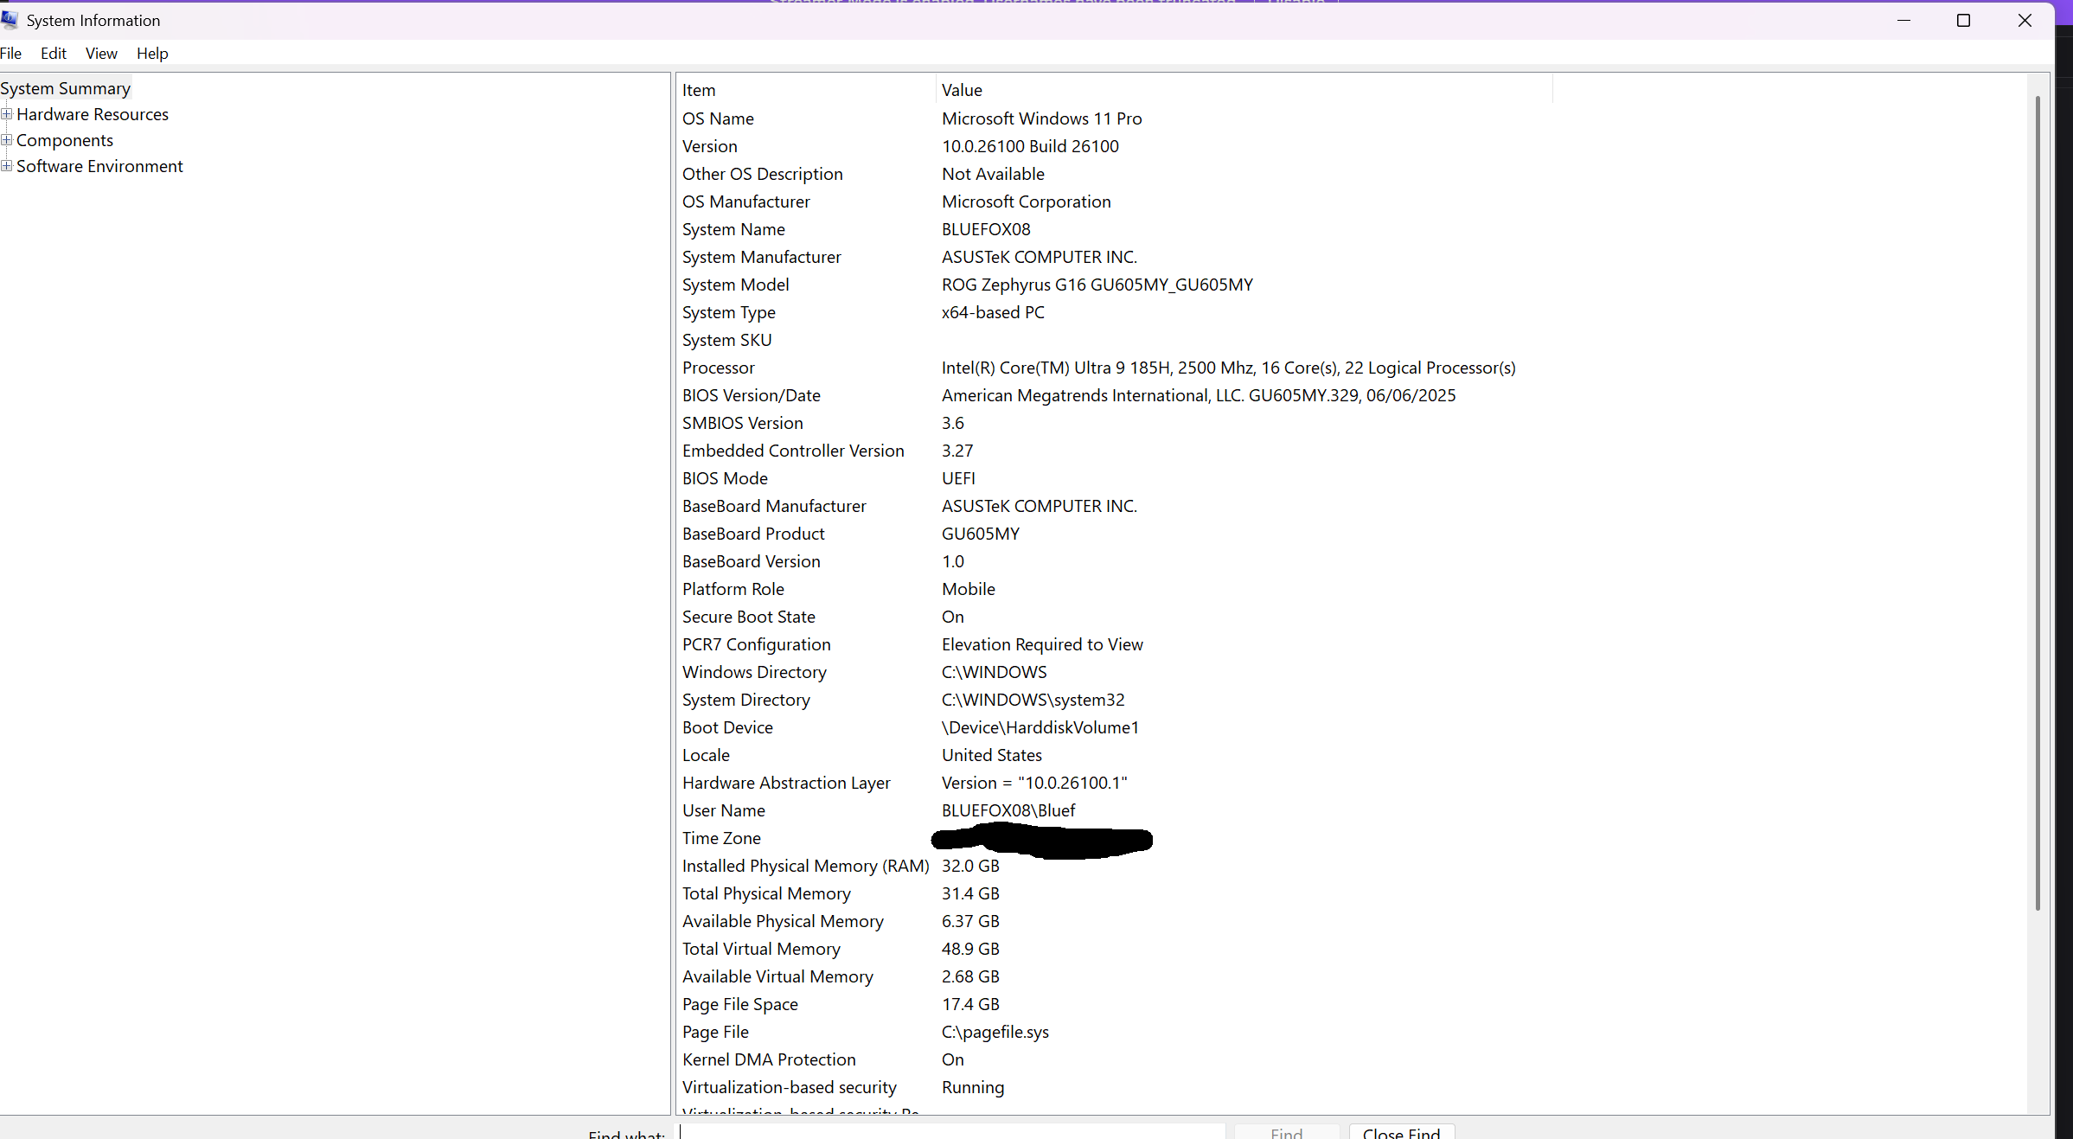The height and width of the screenshot is (1139, 2073).
Task: Select the Hardware Abstraction Layer row
Action: coord(1116,783)
